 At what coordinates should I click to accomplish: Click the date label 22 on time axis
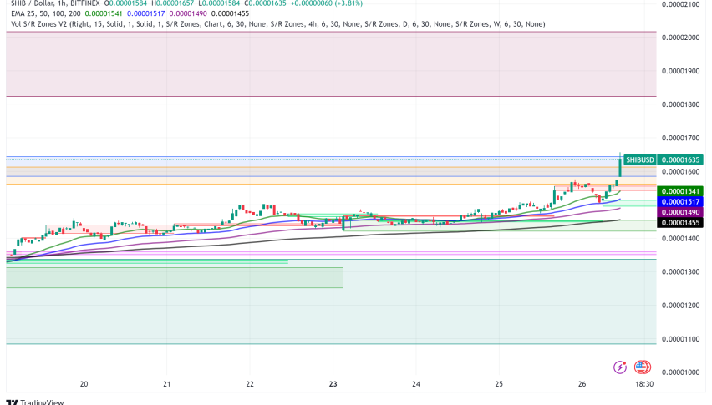250,384
